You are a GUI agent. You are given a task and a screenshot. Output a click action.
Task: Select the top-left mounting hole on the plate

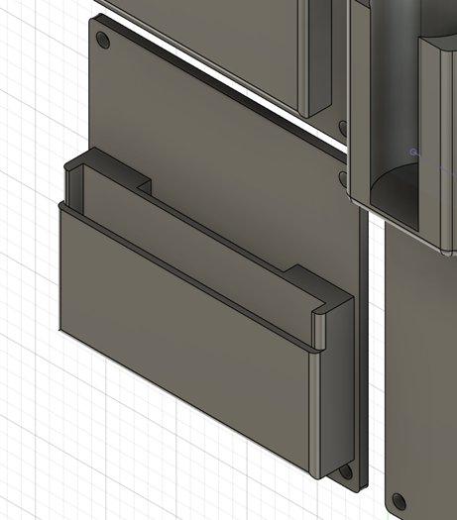click(102, 41)
